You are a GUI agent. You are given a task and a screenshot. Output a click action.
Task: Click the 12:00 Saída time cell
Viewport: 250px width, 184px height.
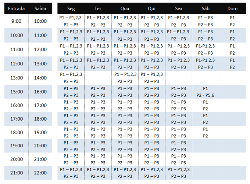pyautogui.click(x=40, y=49)
